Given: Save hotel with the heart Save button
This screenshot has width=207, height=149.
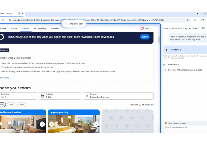Looking at the screenshot, I should tap(145, 28).
